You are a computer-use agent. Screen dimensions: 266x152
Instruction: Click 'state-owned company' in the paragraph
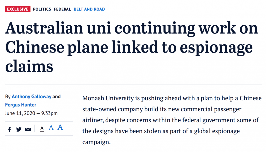point(113,109)
